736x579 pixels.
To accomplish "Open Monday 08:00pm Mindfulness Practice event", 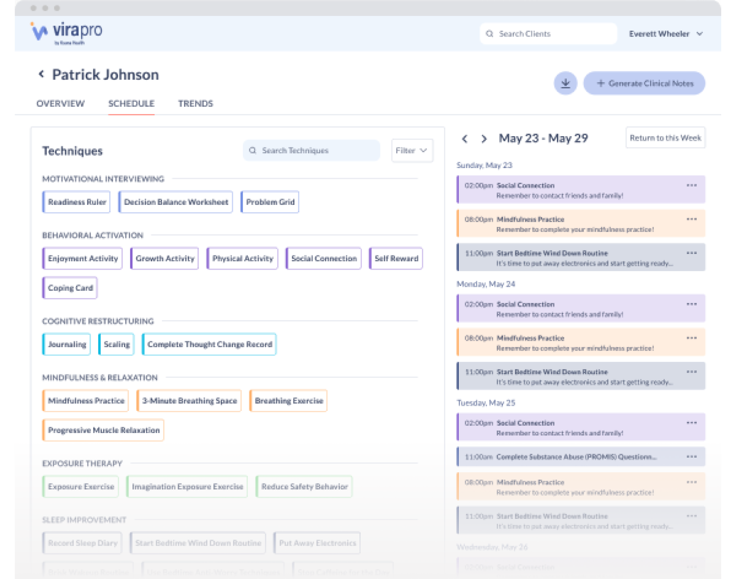I will click(x=581, y=342).
